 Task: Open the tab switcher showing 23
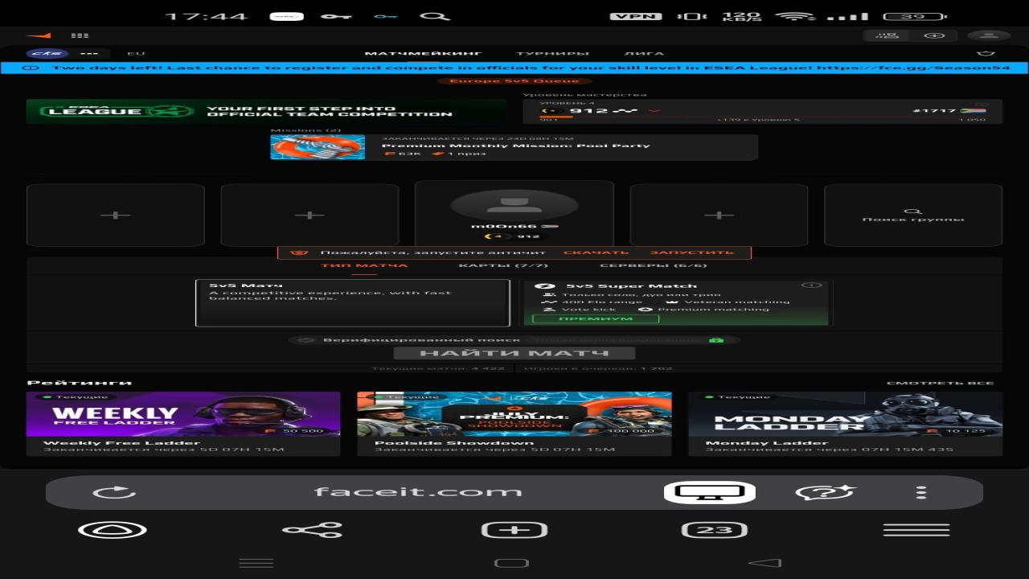715,530
